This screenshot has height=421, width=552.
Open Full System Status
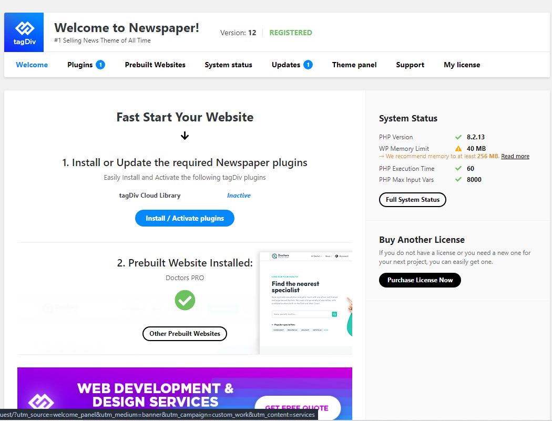(x=413, y=200)
